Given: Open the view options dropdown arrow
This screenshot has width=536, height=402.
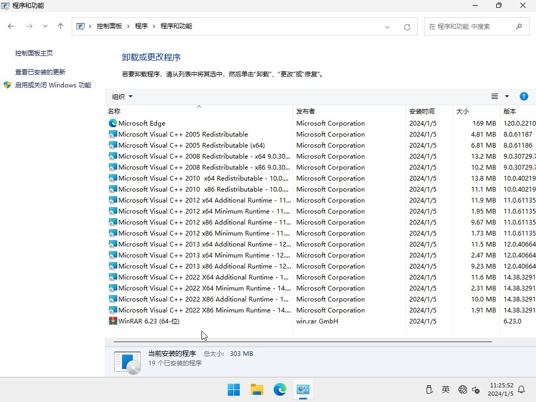Looking at the screenshot, I should [x=506, y=96].
